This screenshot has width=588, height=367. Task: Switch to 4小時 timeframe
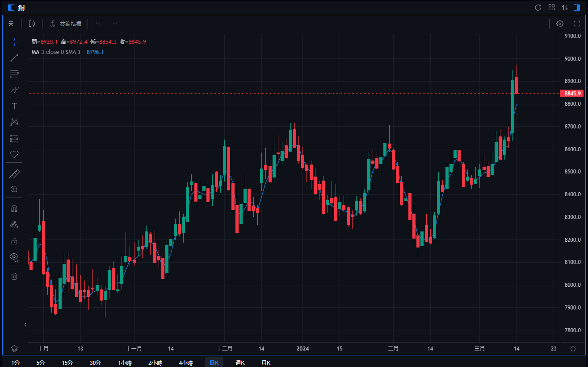(x=185, y=363)
